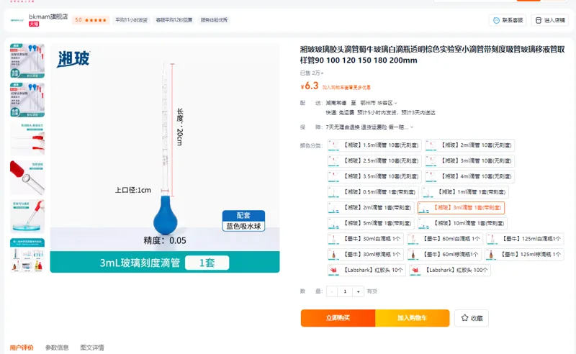
Task: Click the 加入购物车查看更多优惠 link
Action: [346, 87]
